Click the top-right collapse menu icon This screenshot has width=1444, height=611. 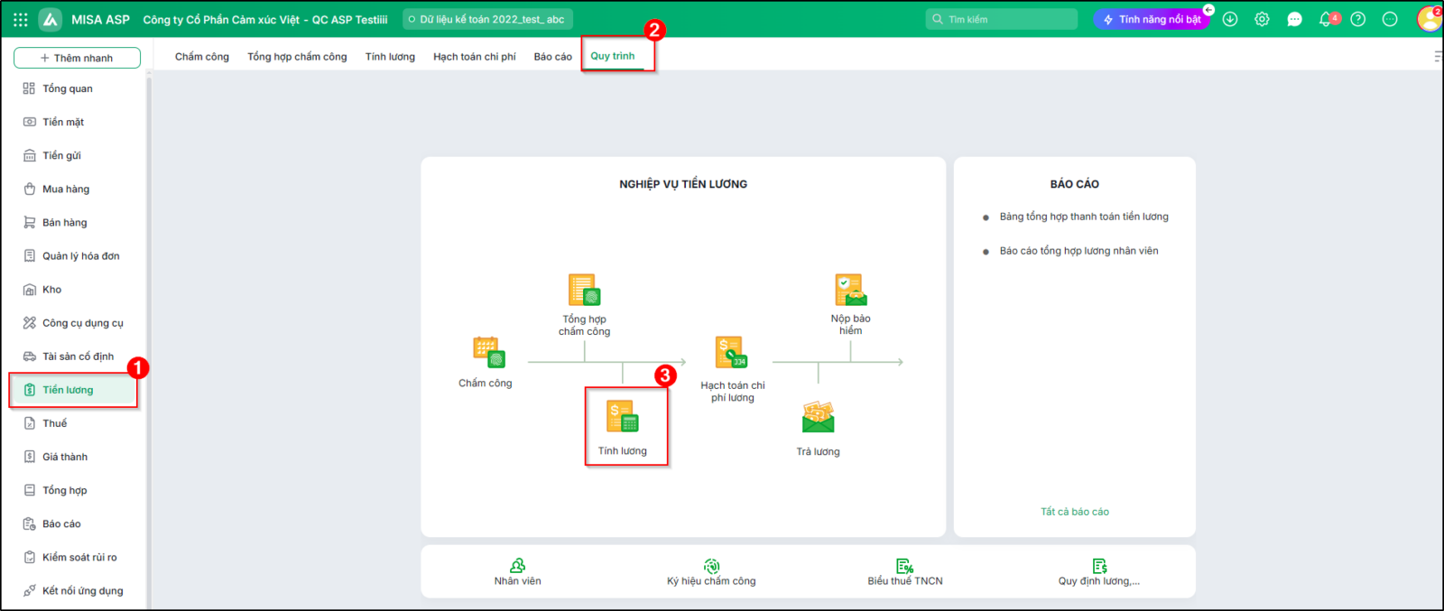pos(1438,56)
